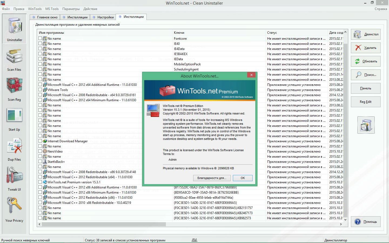The width and height of the screenshot is (389, 243).
Task: Open Reg Edit button
Action: coord(366,102)
